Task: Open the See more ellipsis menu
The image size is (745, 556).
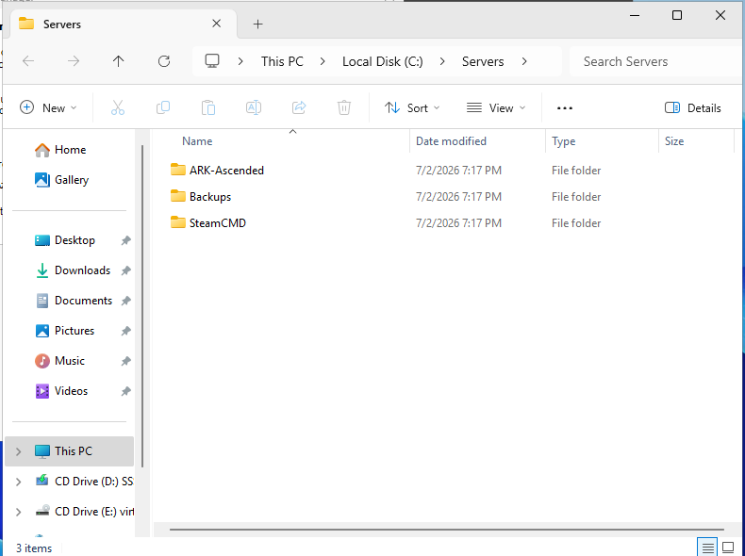Action: click(565, 108)
